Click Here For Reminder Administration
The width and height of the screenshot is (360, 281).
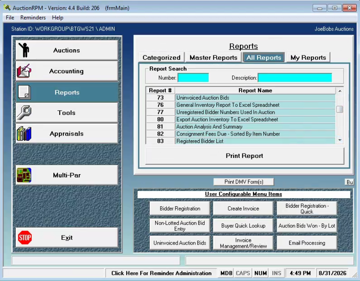161,273
